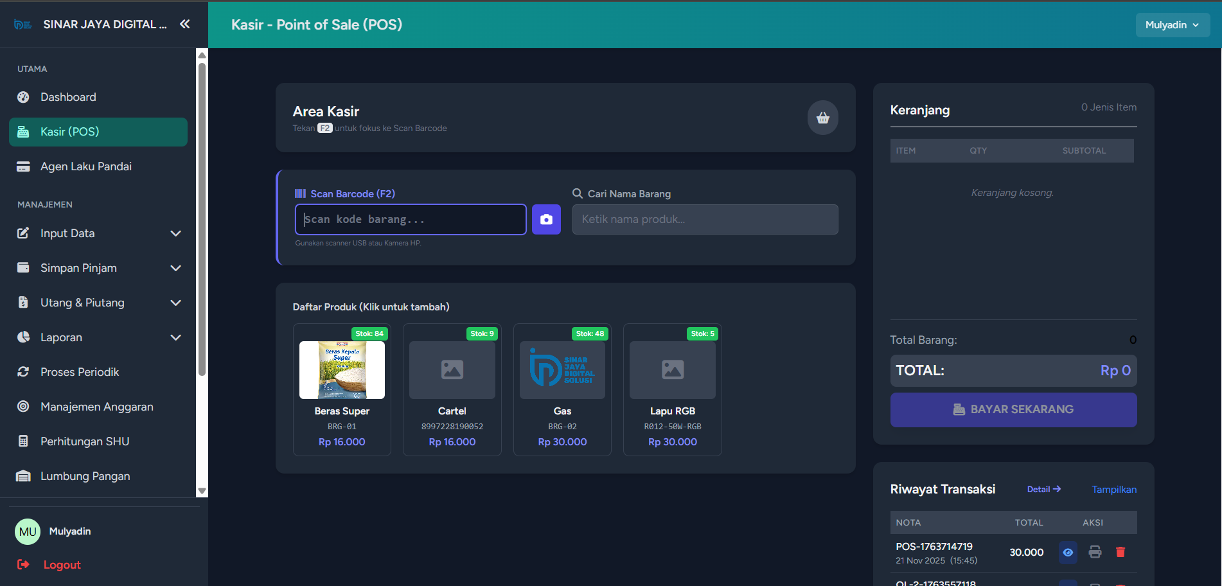1222x586 pixels.
Task: Click the Logout icon in sidebar
Action: [x=23, y=564]
